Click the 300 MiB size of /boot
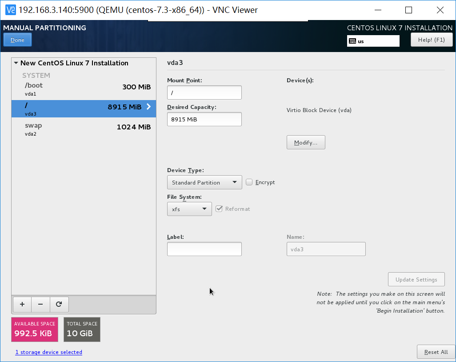The image size is (456, 362). point(136,87)
